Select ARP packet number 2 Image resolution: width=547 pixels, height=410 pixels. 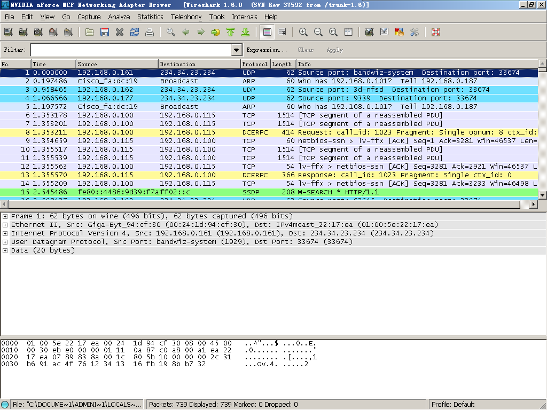(x=269, y=81)
